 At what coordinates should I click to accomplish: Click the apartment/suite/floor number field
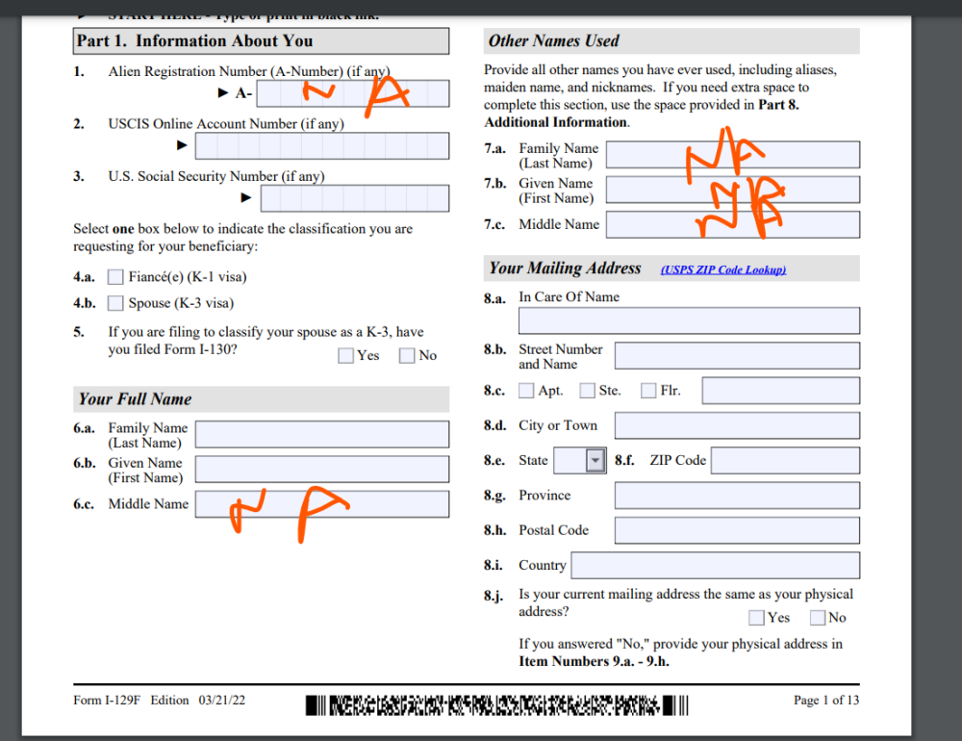[x=781, y=391]
